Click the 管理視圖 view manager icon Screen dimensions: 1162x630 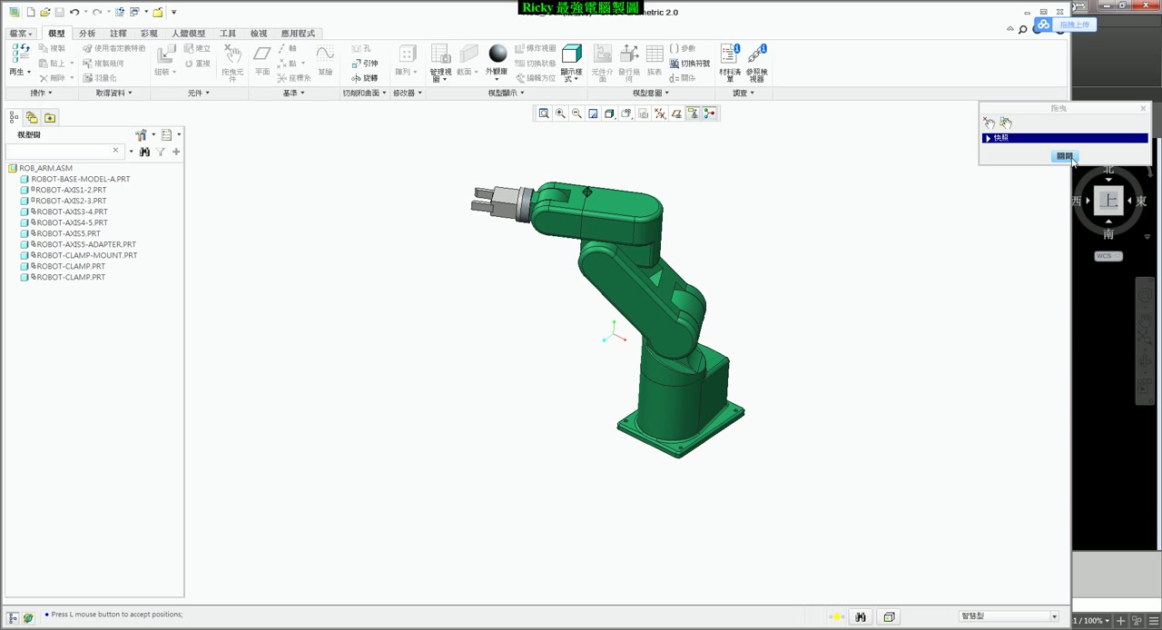440,56
